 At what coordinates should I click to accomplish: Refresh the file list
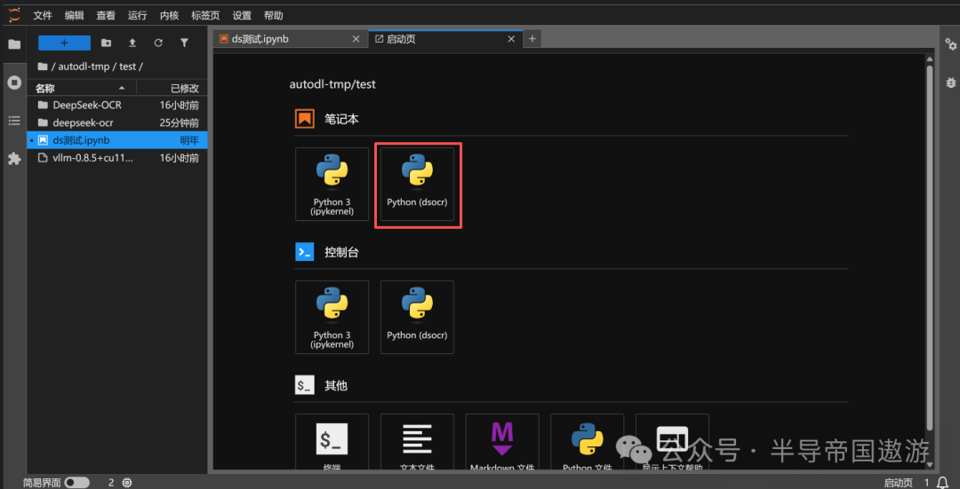[x=158, y=43]
